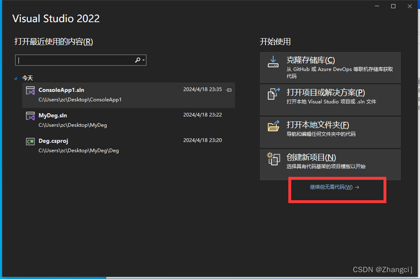This screenshot has width=420, height=279.
Task: Click path C:\Users\zc\Desktop\ConsoleApp1
Action: coord(80,100)
